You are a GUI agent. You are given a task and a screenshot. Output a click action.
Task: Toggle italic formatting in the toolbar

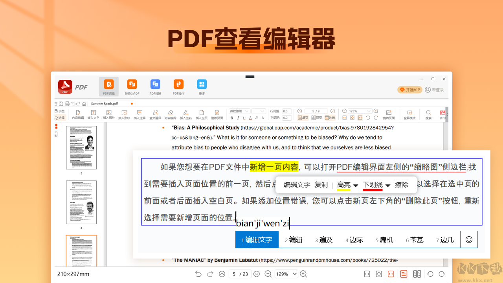click(238, 118)
